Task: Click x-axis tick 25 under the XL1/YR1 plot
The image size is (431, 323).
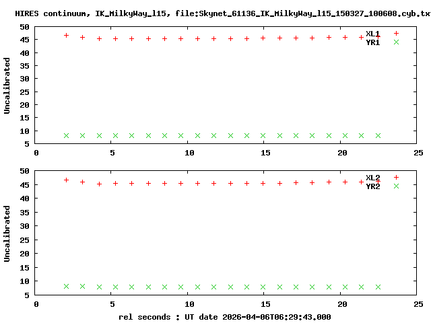Action: 418,153
